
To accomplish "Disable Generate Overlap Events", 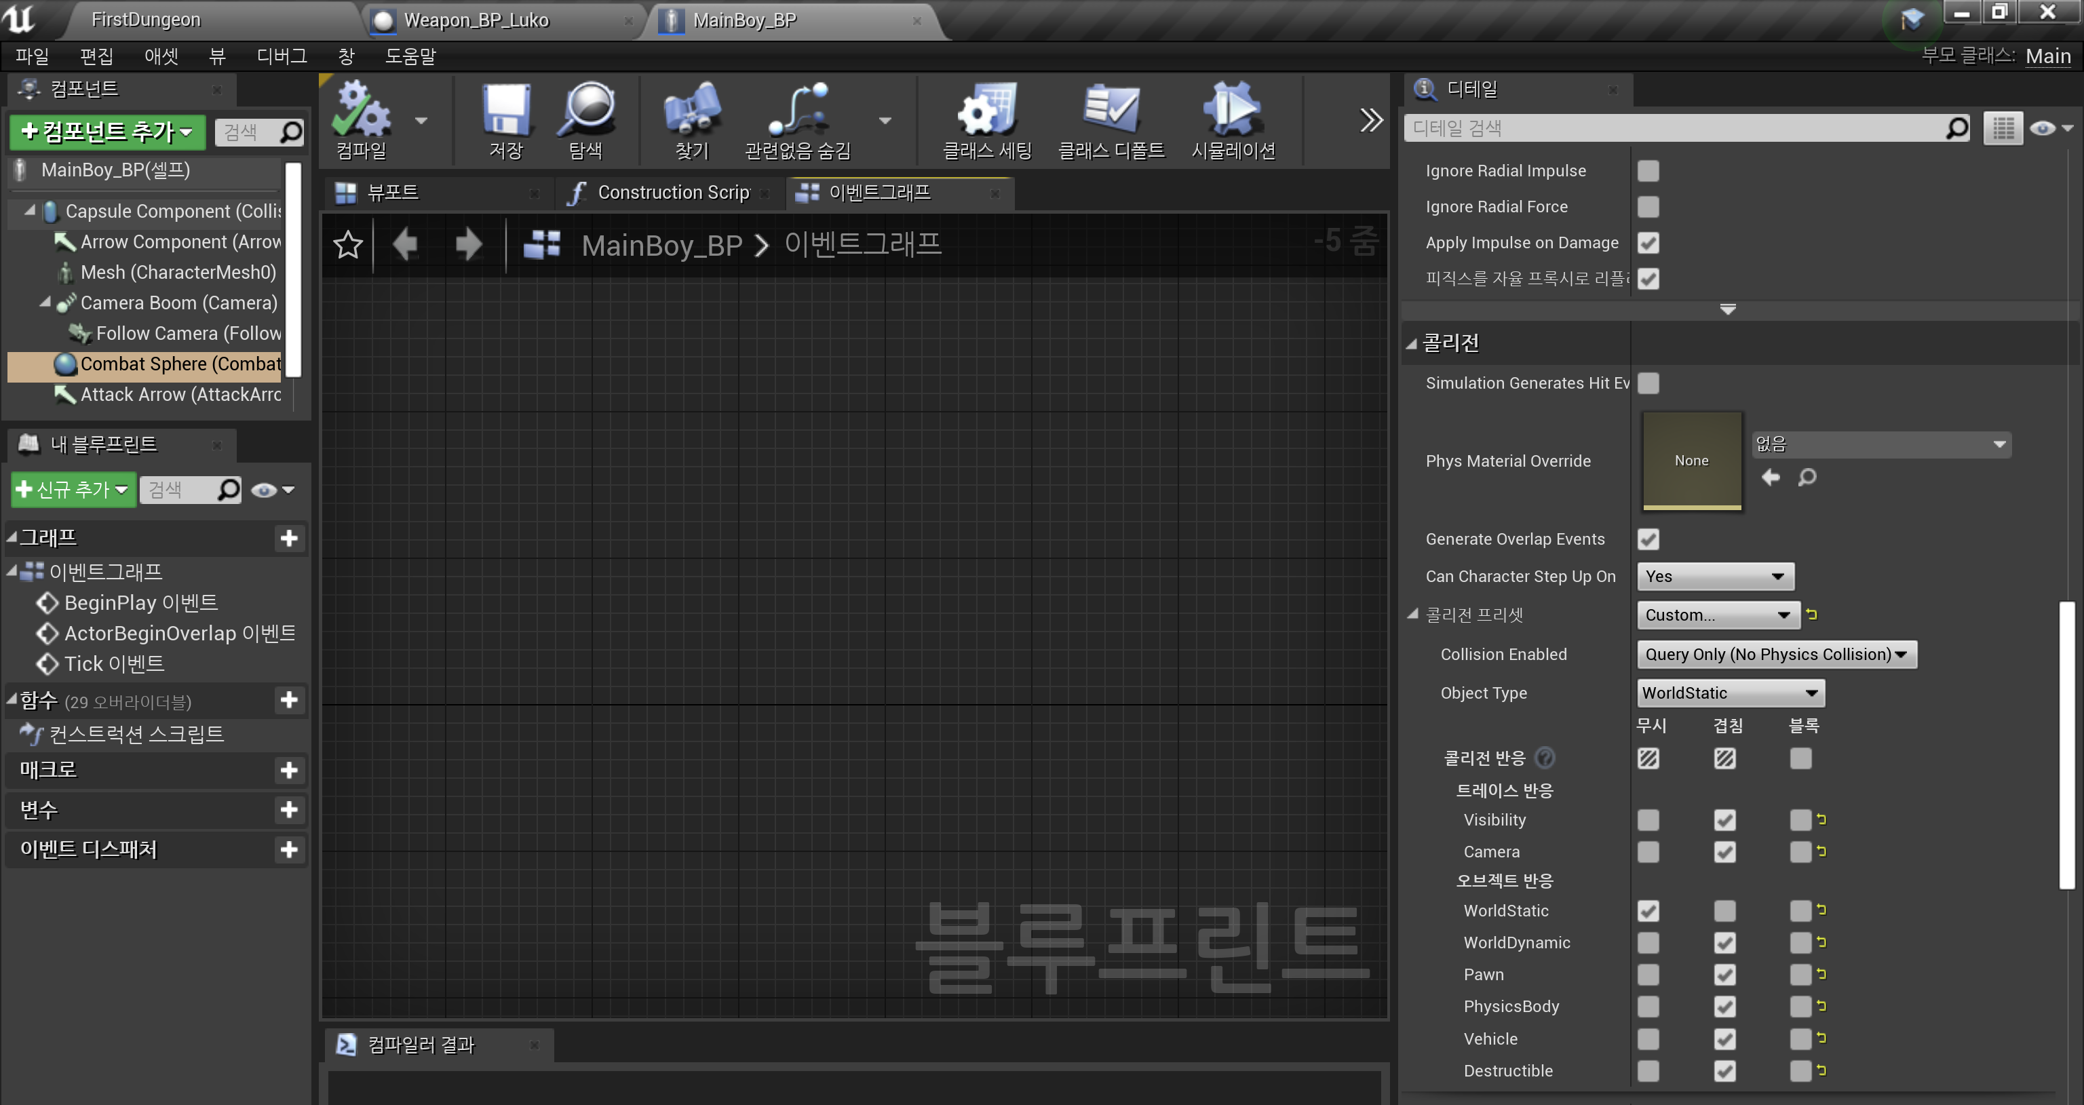I will pyautogui.click(x=1648, y=539).
